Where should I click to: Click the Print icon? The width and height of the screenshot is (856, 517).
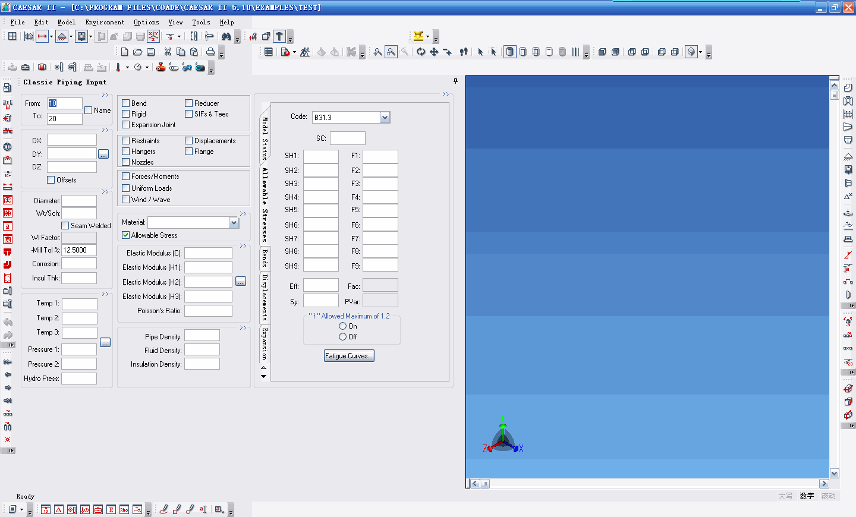(210, 52)
